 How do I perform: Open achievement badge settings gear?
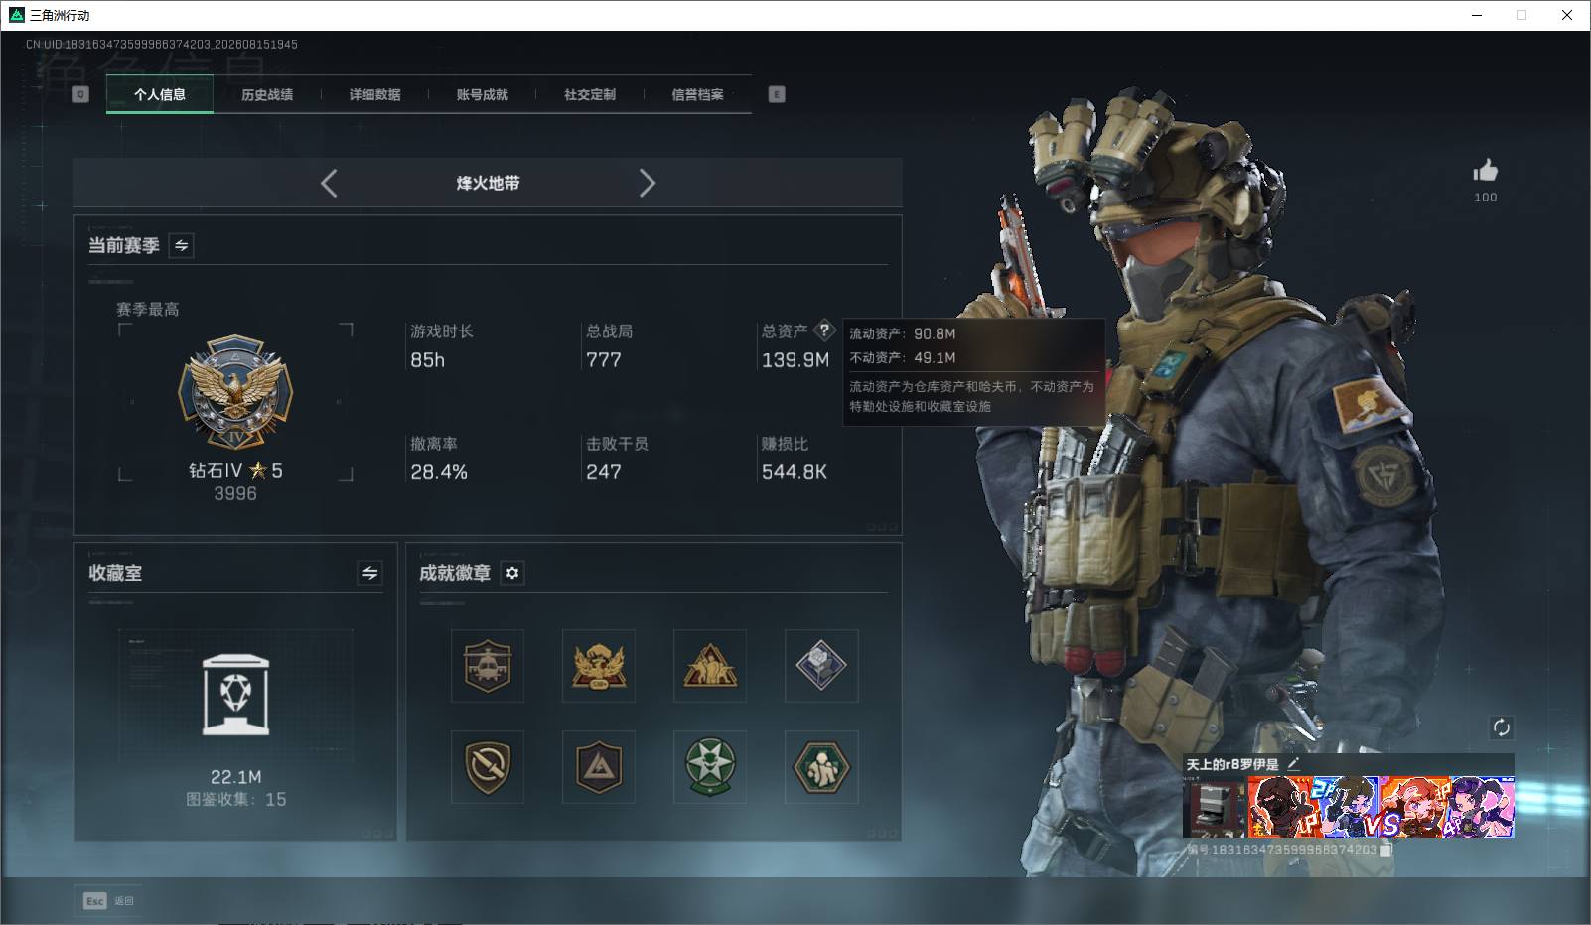coord(512,573)
